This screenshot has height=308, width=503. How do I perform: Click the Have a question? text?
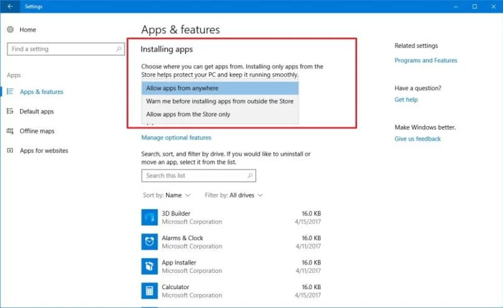[x=417, y=88]
